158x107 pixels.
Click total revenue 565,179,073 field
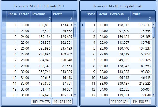(41, 101)
